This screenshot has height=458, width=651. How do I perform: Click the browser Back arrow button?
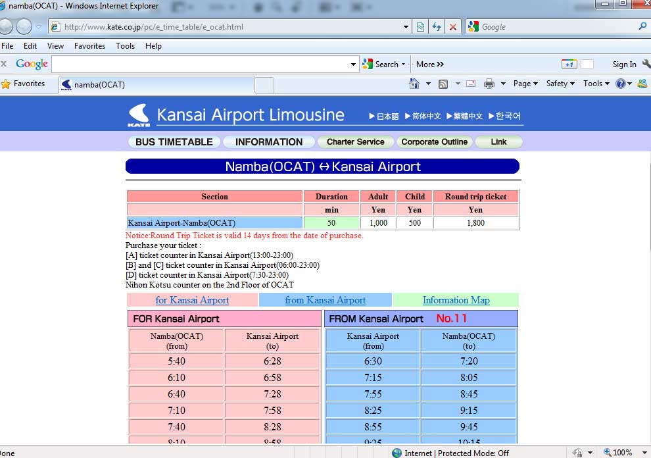coord(5,26)
